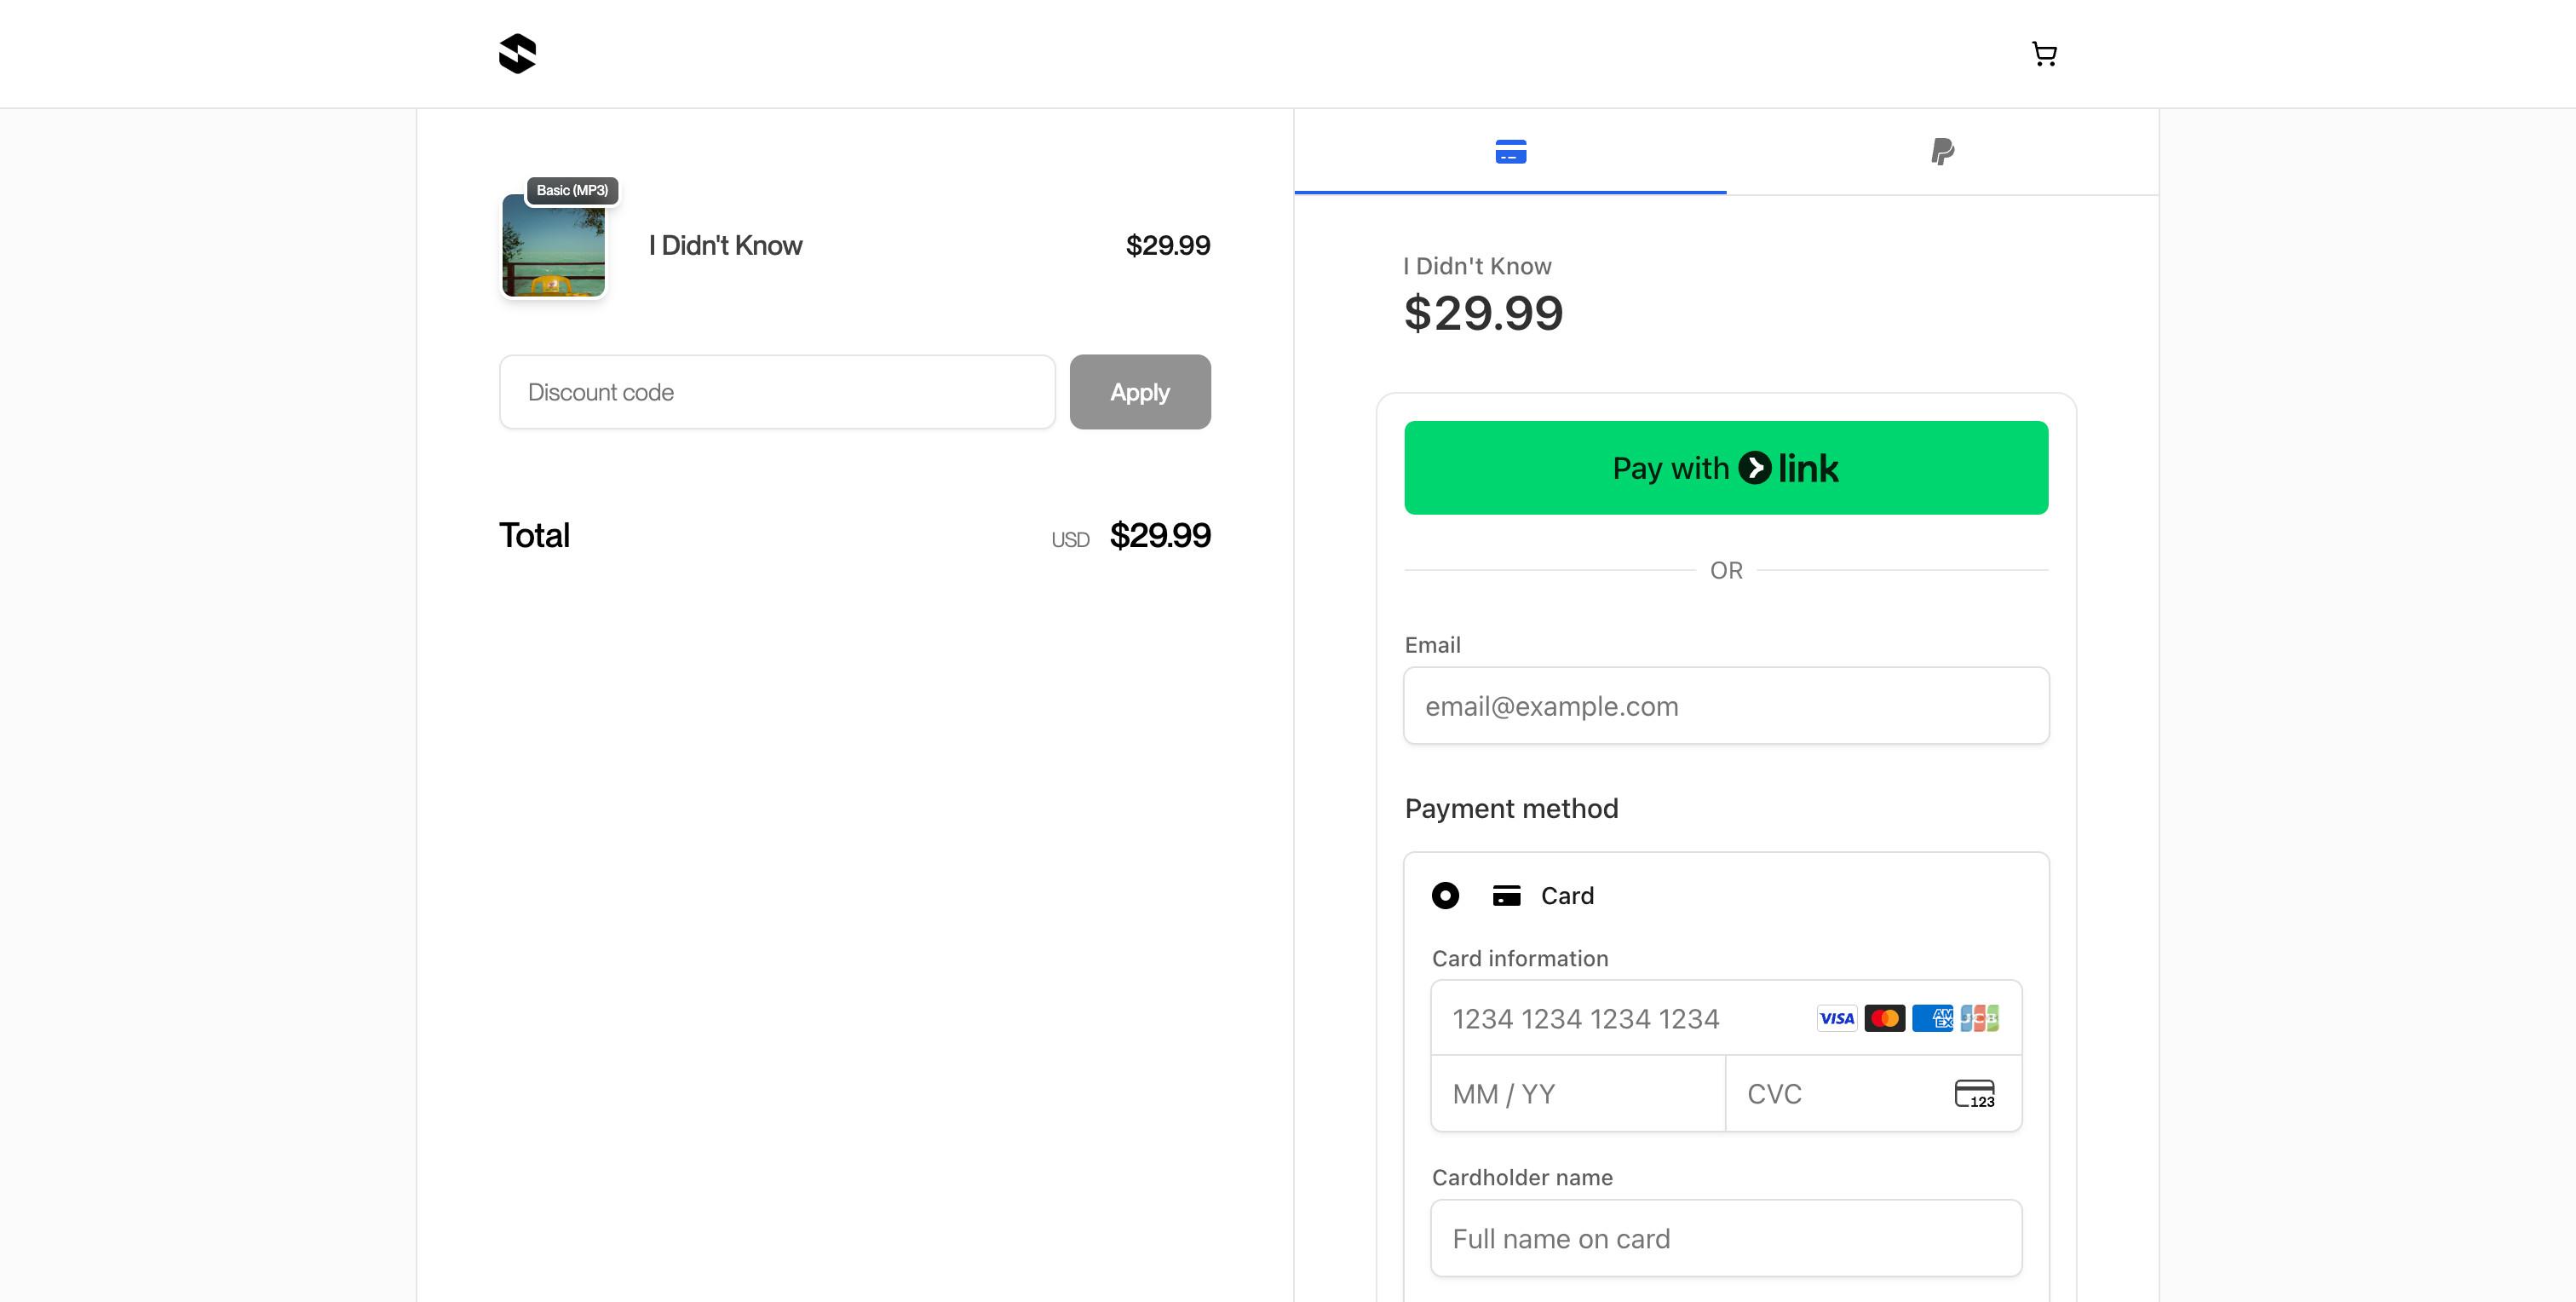
Task: Switch to the credit card payment tab
Action: coord(1510,152)
